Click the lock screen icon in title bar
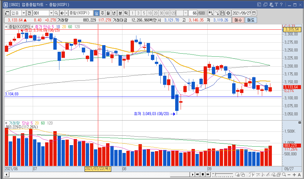This screenshot has width=304, height=179. [x=271, y=5]
